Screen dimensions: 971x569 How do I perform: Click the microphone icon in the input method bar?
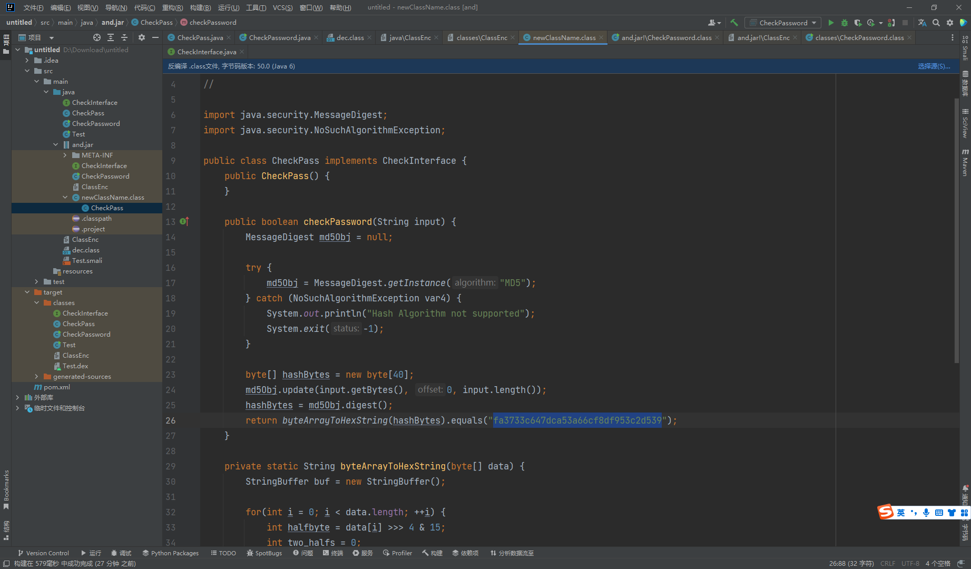pos(926,513)
